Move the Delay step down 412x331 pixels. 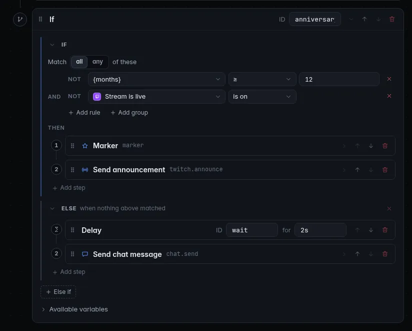click(x=370, y=230)
